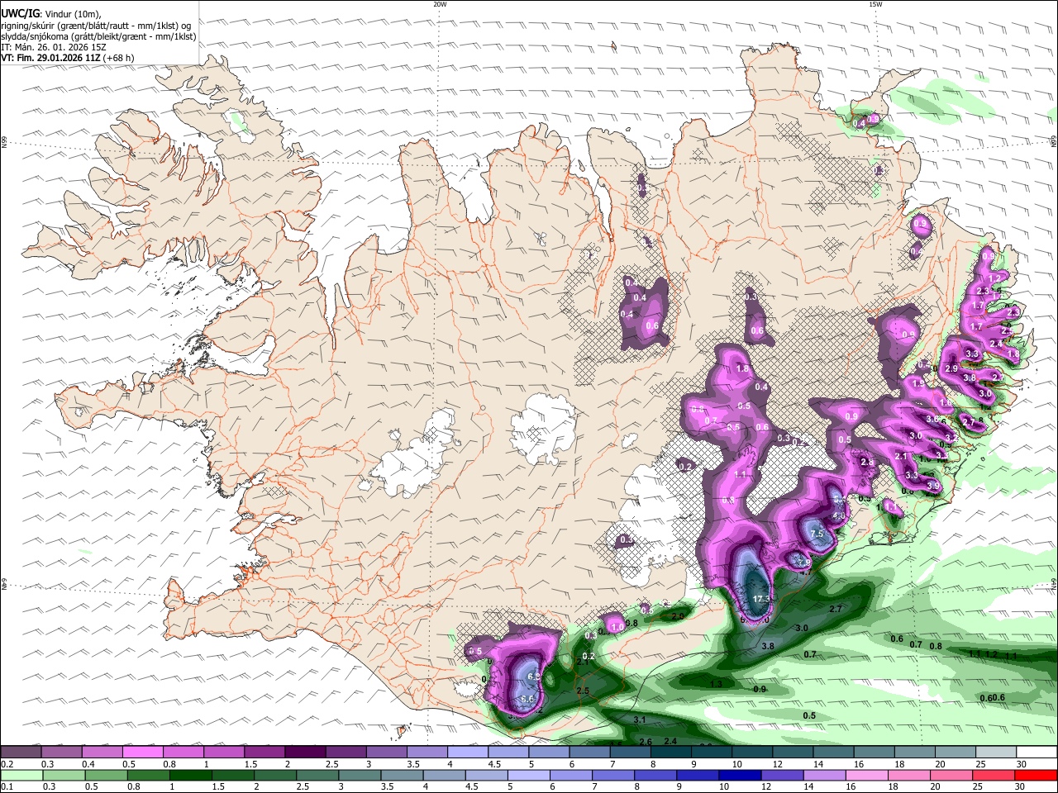The image size is (1058, 793).
Task: Click the '(+68 h)' forecast offset
Action: 119,58
